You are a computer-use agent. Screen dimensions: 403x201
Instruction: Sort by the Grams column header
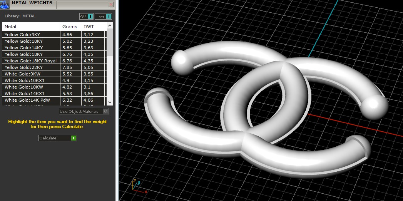pos(71,27)
